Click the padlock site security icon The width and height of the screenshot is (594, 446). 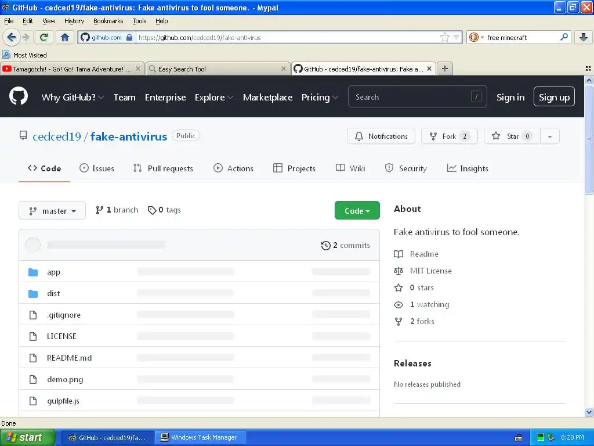(129, 37)
